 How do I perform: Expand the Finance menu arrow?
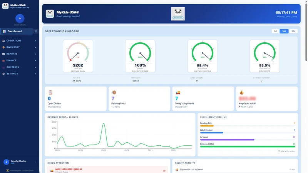35,61
